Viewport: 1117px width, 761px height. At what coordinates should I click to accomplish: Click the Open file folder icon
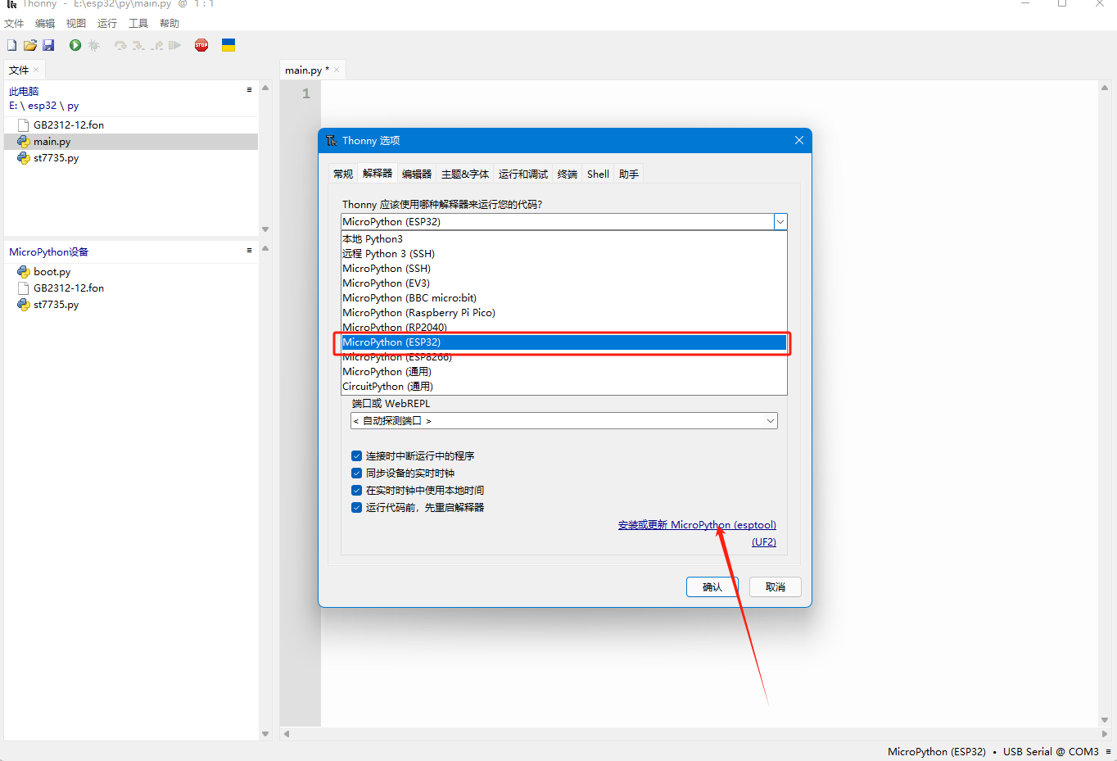(x=30, y=45)
